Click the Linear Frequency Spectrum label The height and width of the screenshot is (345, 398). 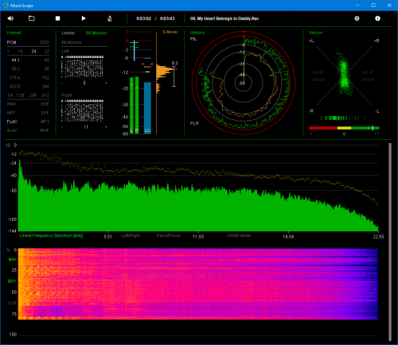pyautogui.click(x=51, y=235)
